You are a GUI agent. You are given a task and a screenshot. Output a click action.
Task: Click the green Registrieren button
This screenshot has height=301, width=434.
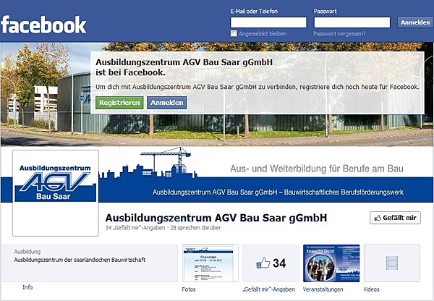pyautogui.click(x=119, y=103)
